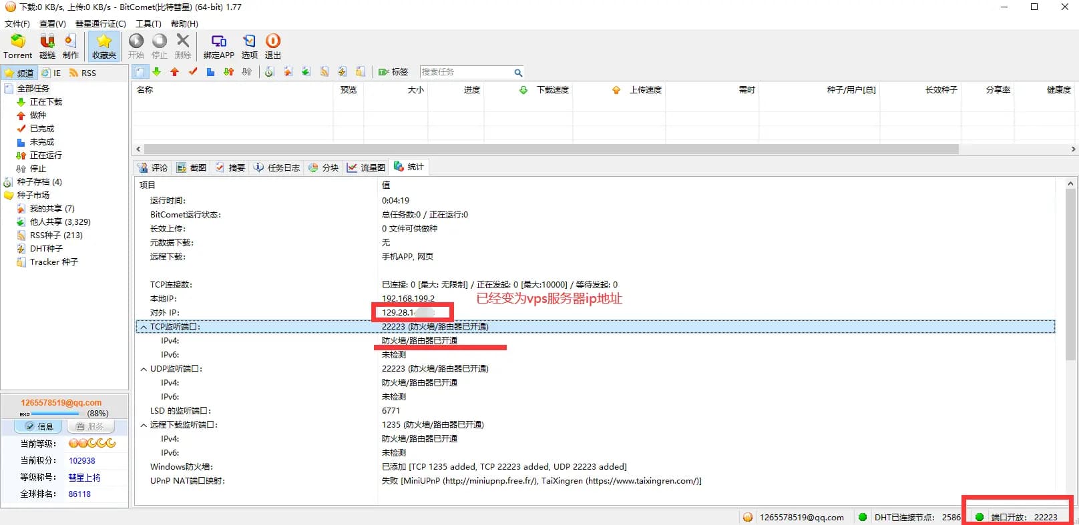Collapse the 远程下载监听端口 row
Image resolution: width=1079 pixels, height=525 pixels.
tap(144, 425)
